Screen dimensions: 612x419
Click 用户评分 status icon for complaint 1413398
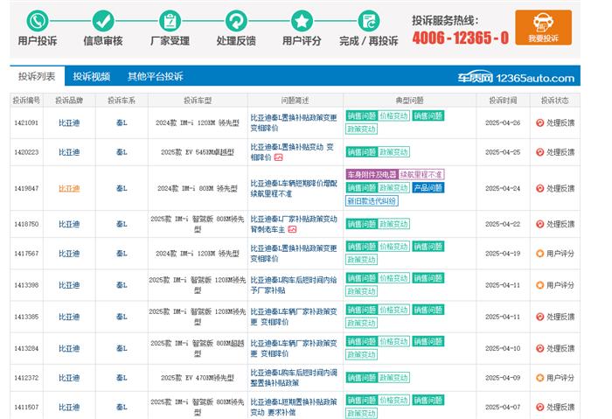click(x=539, y=285)
